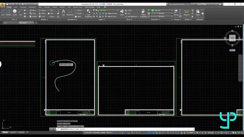Choose the Move command
Viewport: 244px width, 137px height.
click(x=33, y=10)
